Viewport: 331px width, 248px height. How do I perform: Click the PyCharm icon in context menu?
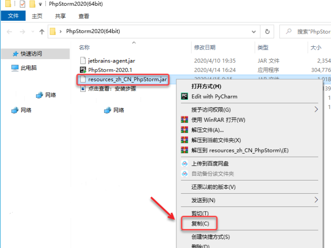[x=184, y=96]
